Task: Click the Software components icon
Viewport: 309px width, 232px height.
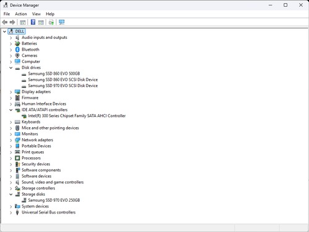Action: pyautogui.click(x=17, y=170)
